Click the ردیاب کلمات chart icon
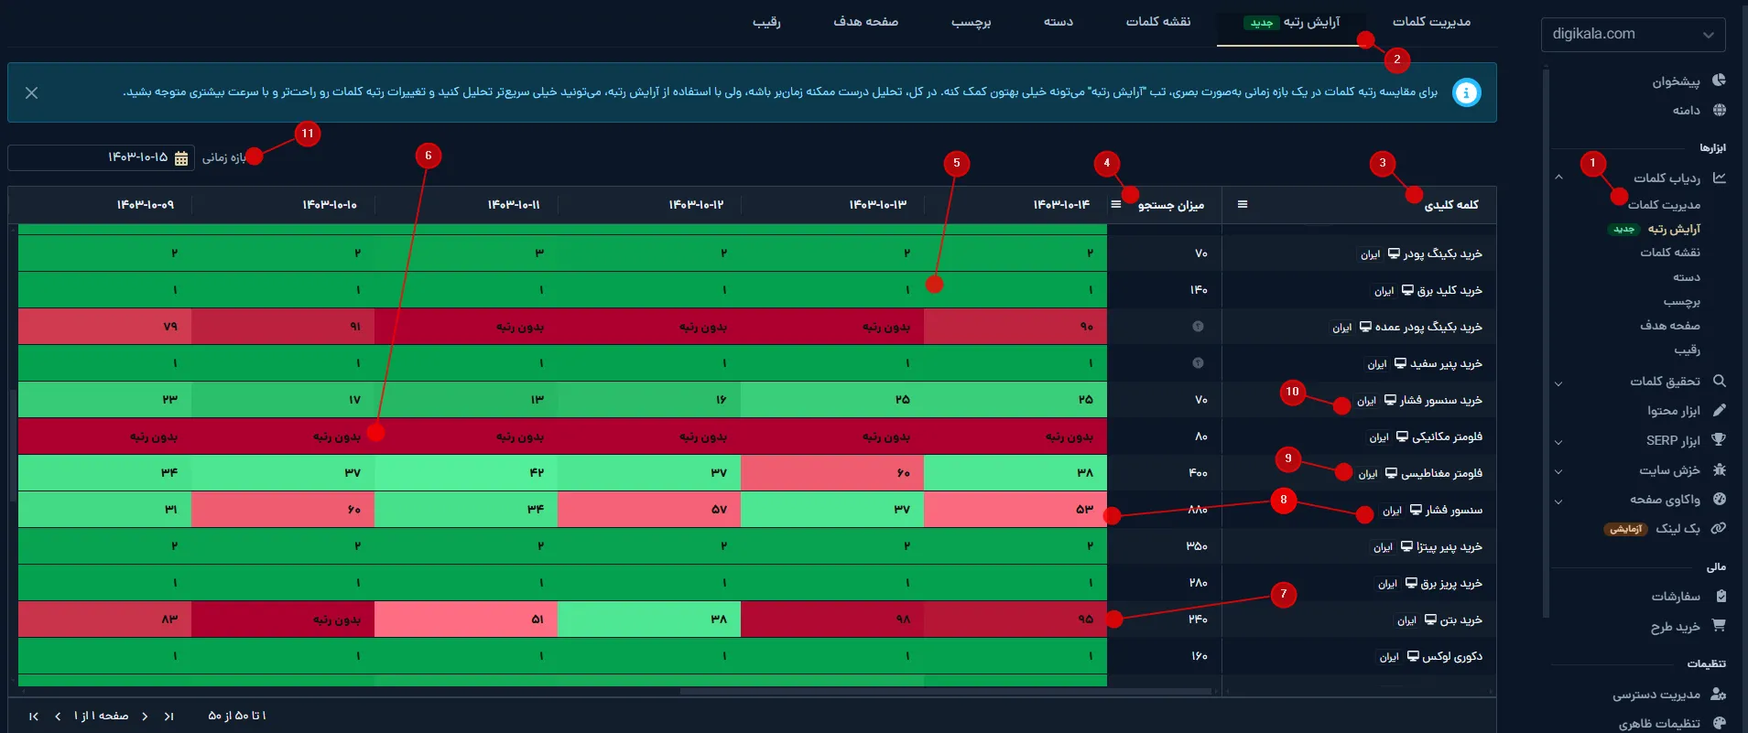The image size is (1748, 733). click(1719, 178)
